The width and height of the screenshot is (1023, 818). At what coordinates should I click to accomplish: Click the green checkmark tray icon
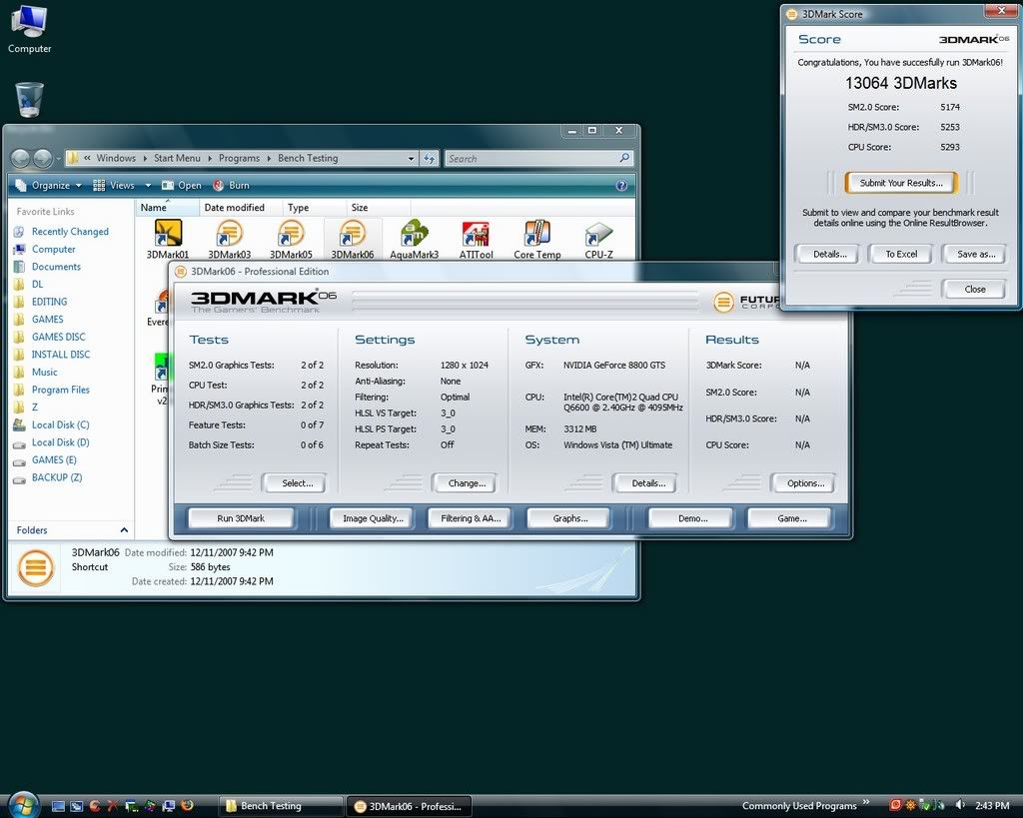[x=924, y=806]
